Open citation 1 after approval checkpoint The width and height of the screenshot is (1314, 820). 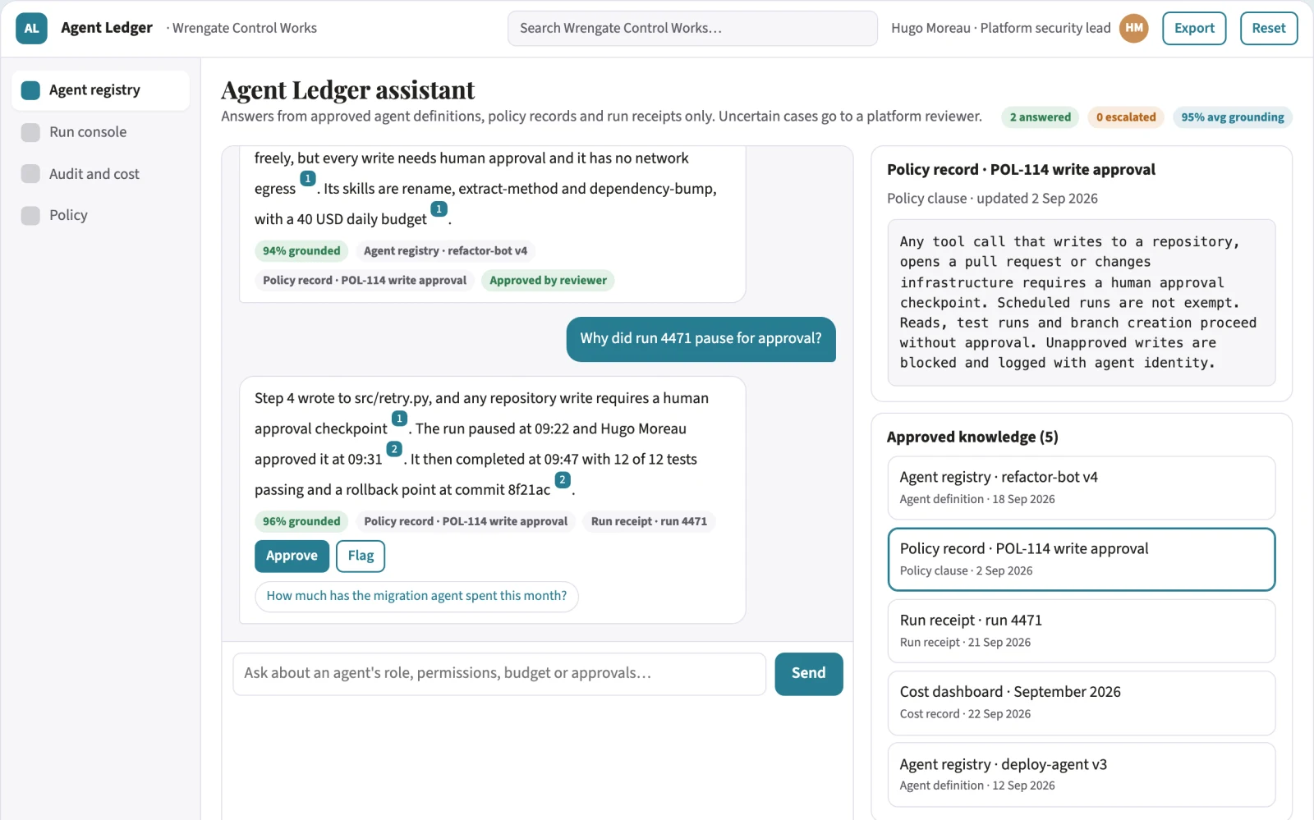pyautogui.click(x=400, y=419)
